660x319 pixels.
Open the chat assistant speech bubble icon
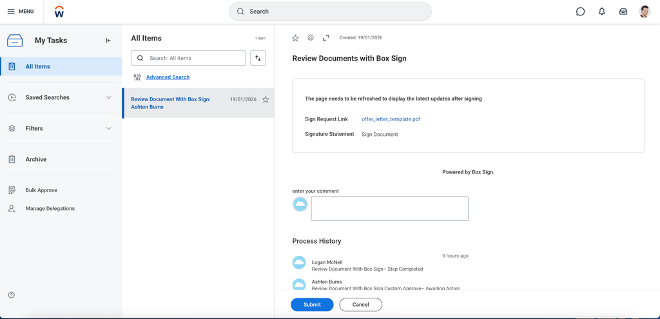point(580,12)
